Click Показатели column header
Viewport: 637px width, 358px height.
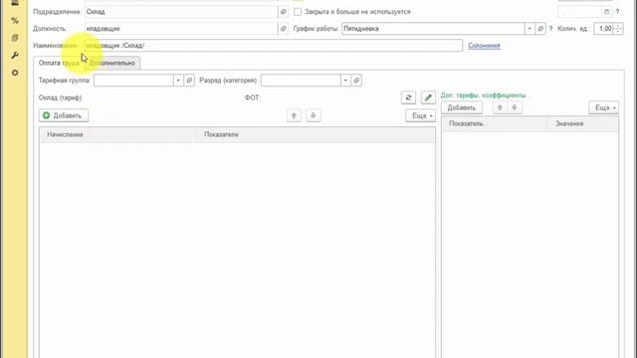[x=317, y=134]
